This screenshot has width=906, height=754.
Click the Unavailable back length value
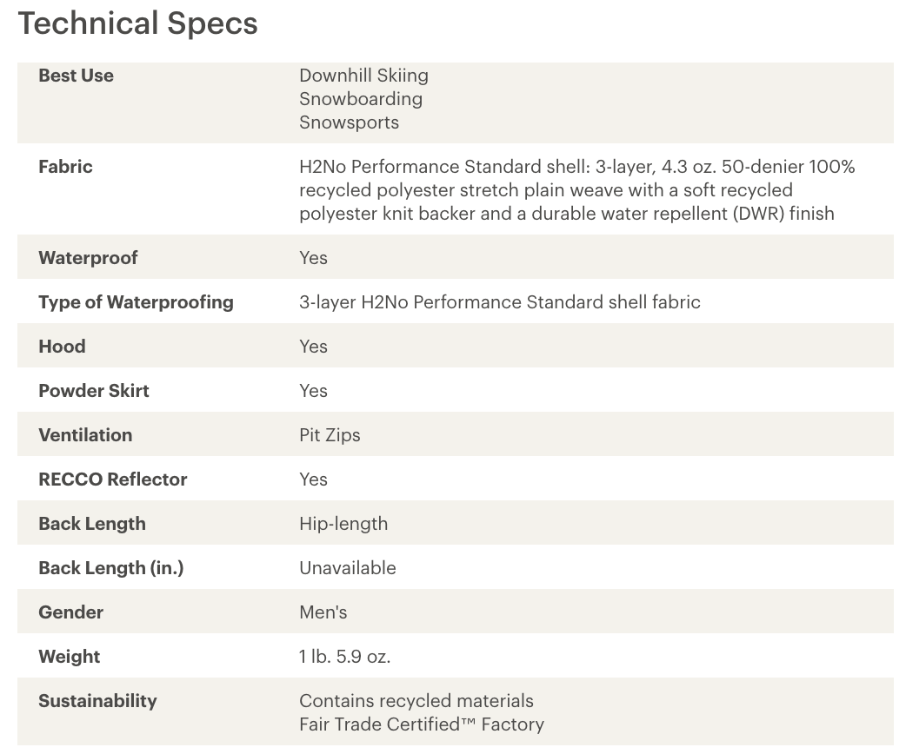[x=347, y=568]
